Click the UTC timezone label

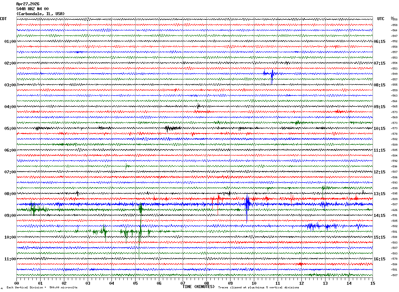(381, 19)
